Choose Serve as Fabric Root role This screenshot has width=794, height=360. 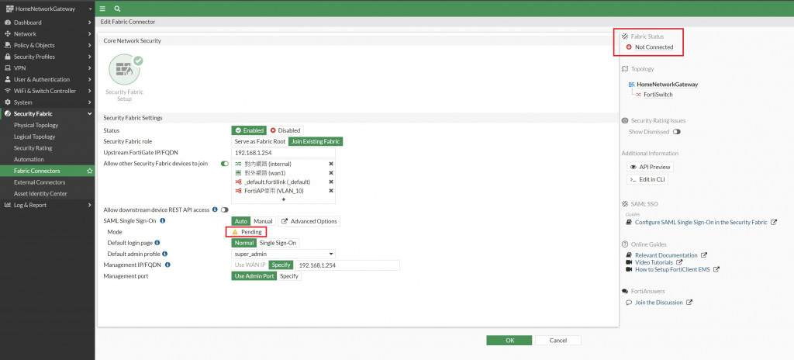pos(260,141)
